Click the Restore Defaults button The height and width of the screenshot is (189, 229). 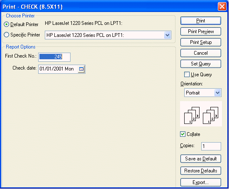[201, 171]
